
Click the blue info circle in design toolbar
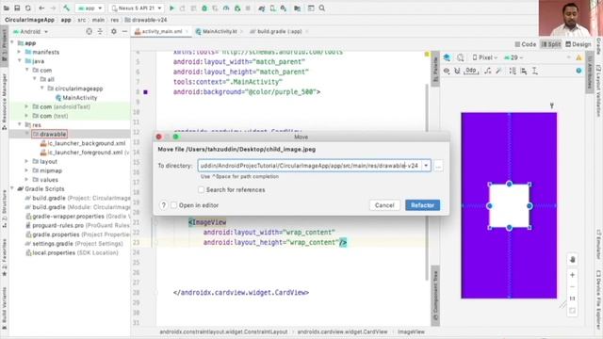coord(579,71)
